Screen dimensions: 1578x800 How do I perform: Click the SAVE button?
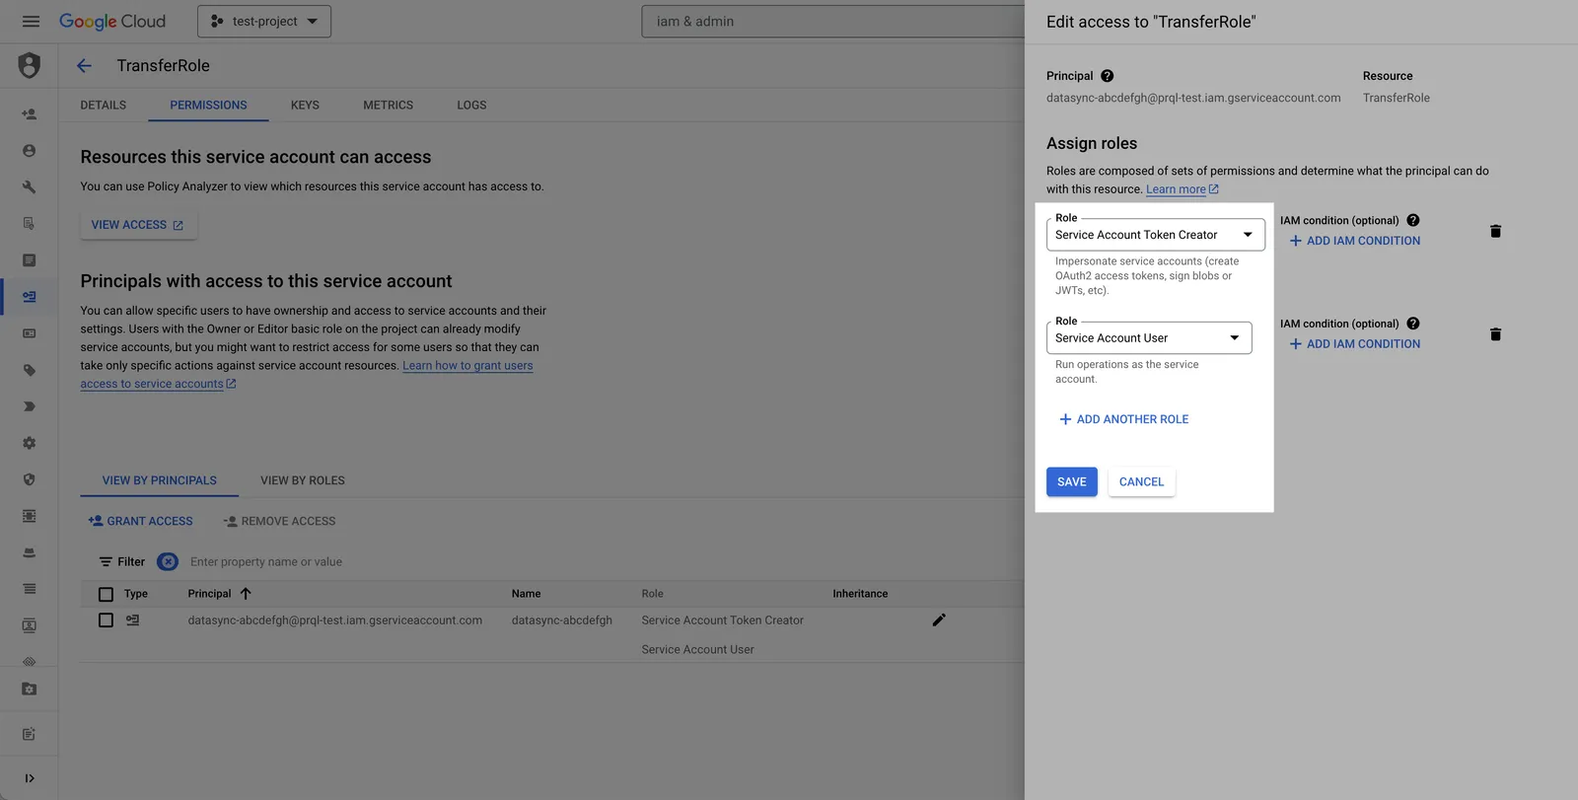(x=1072, y=481)
